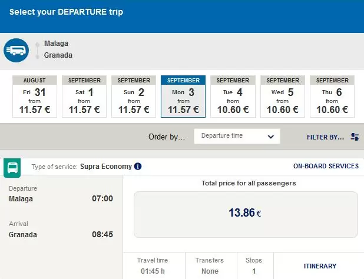Viewport: 364px width, 279px height.
Task: Select Wednesday September 5 date tab
Action: [283, 97]
